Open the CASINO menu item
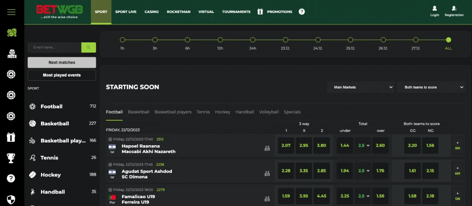This screenshot has width=472, height=206. pyautogui.click(x=151, y=12)
